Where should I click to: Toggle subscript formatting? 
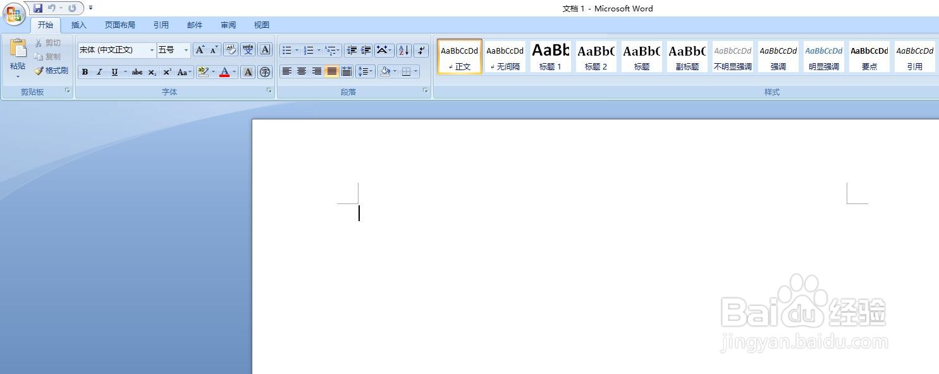(152, 72)
